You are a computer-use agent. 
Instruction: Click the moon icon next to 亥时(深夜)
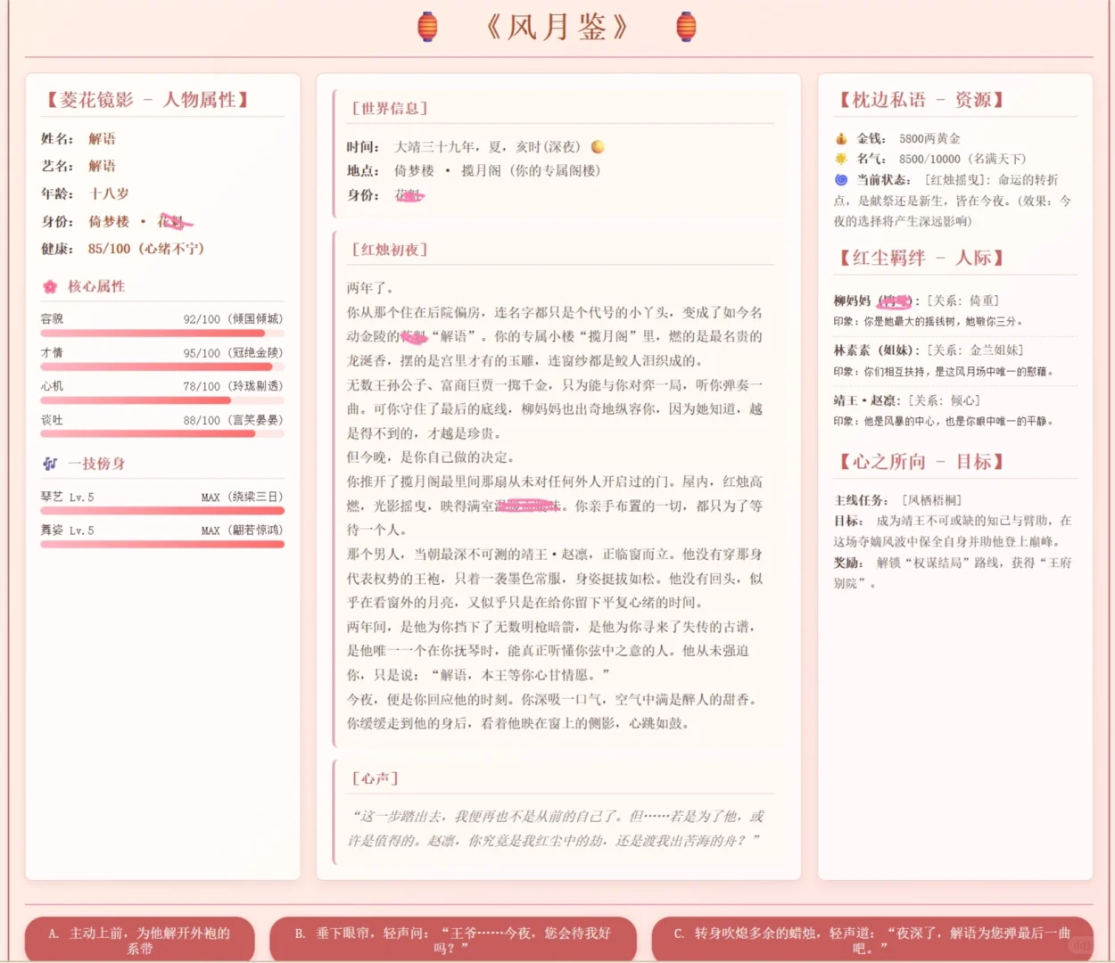click(597, 146)
